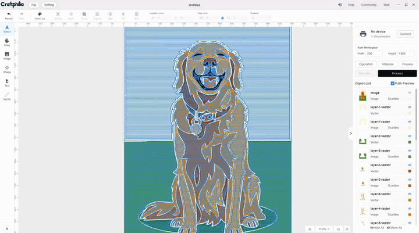Open the Mall link

386,5
